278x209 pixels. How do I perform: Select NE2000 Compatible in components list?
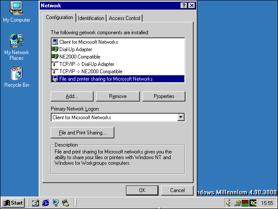coord(118,57)
